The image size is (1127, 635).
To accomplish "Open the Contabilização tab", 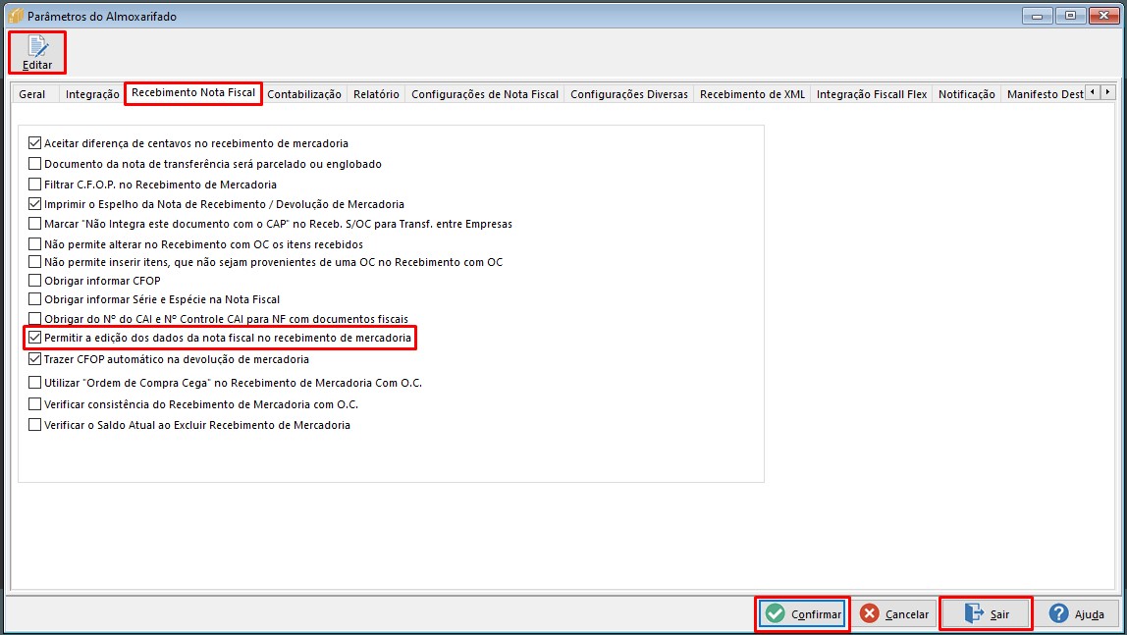I will [x=304, y=94].
